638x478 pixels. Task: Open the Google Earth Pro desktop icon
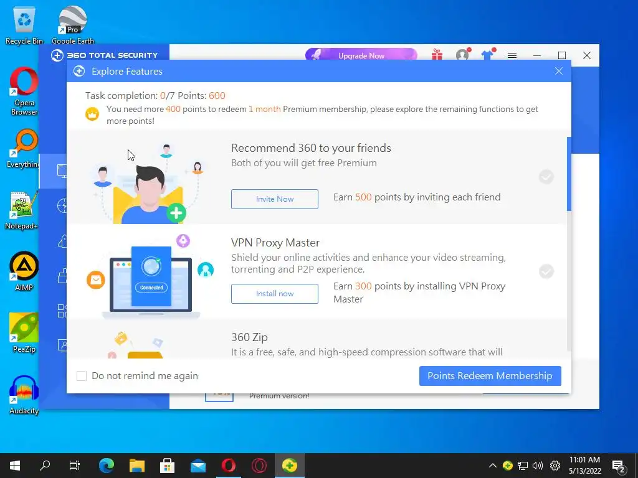(x=72, y=25)
